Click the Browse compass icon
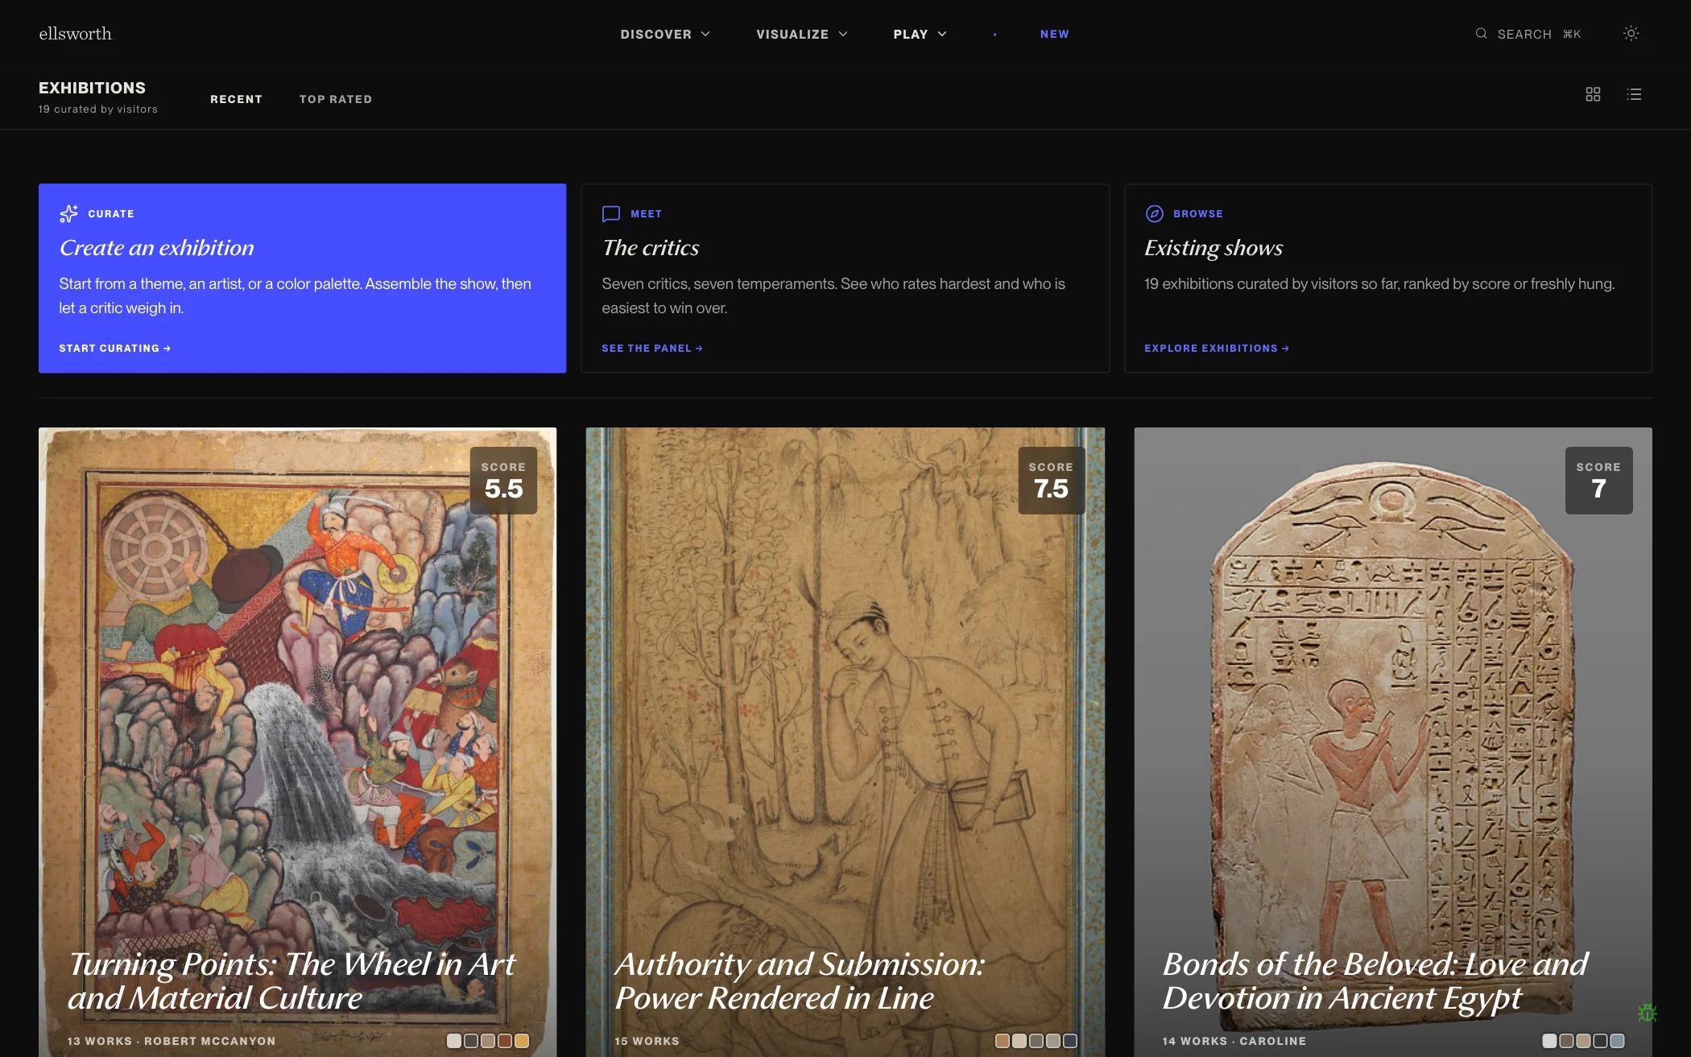 point(1154,213)
